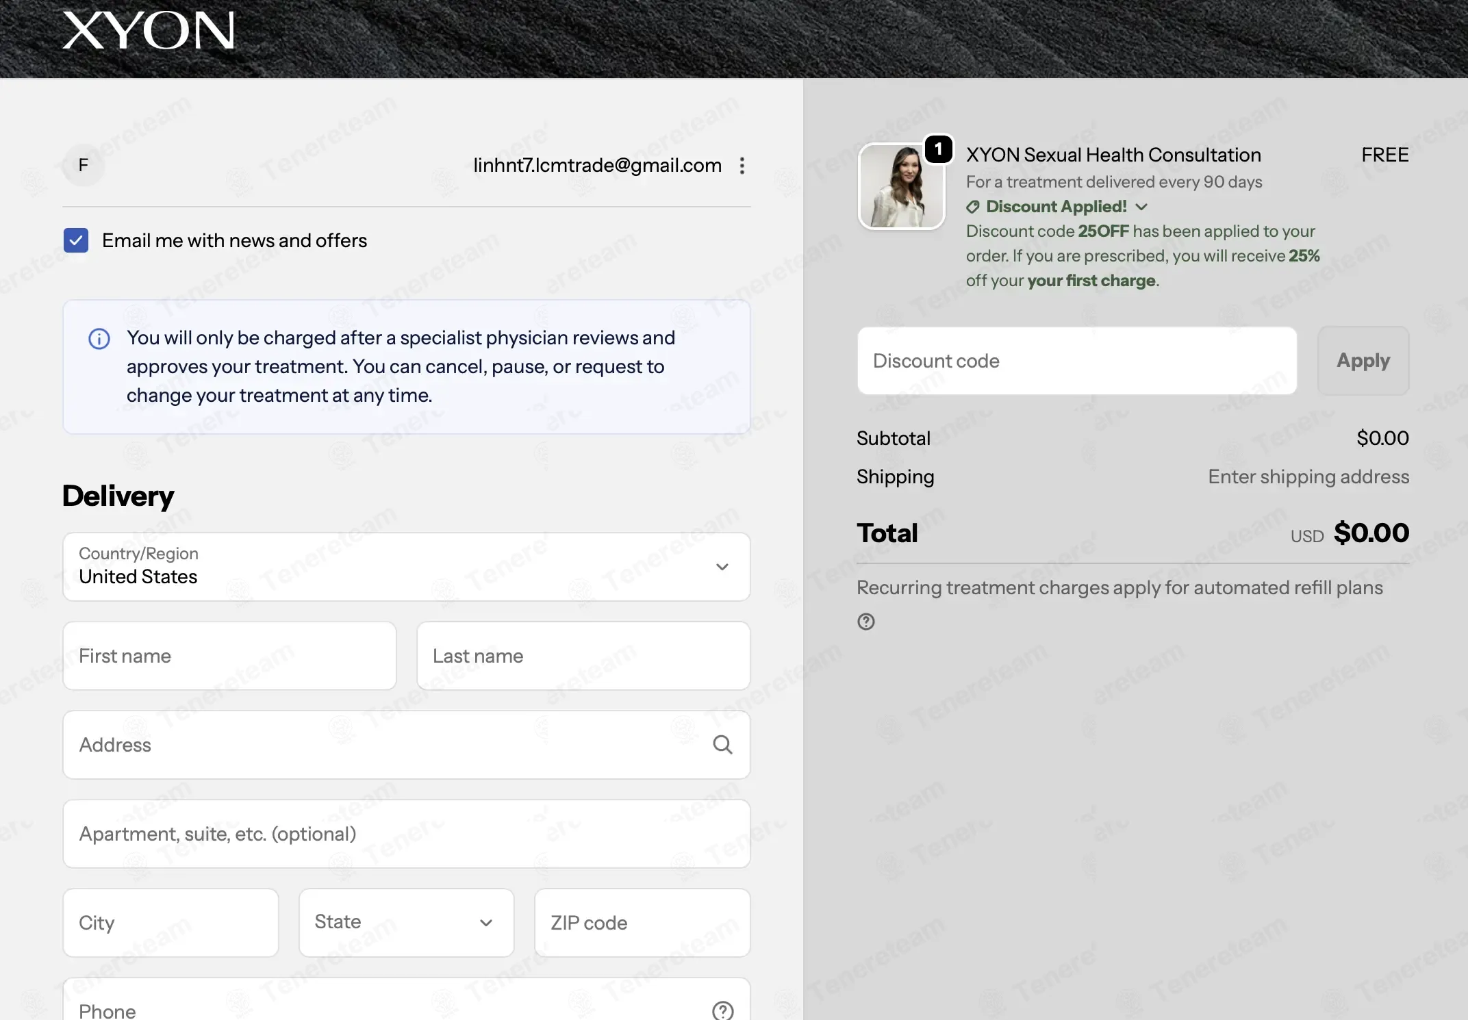Viewport: 1468px width, 1020px height.
Task: Focus the ZIP code field
Action: [x=642, y=923]
